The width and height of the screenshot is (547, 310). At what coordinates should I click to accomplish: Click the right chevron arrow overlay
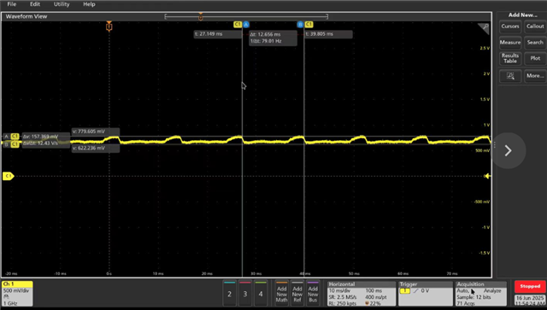[508, 150]
